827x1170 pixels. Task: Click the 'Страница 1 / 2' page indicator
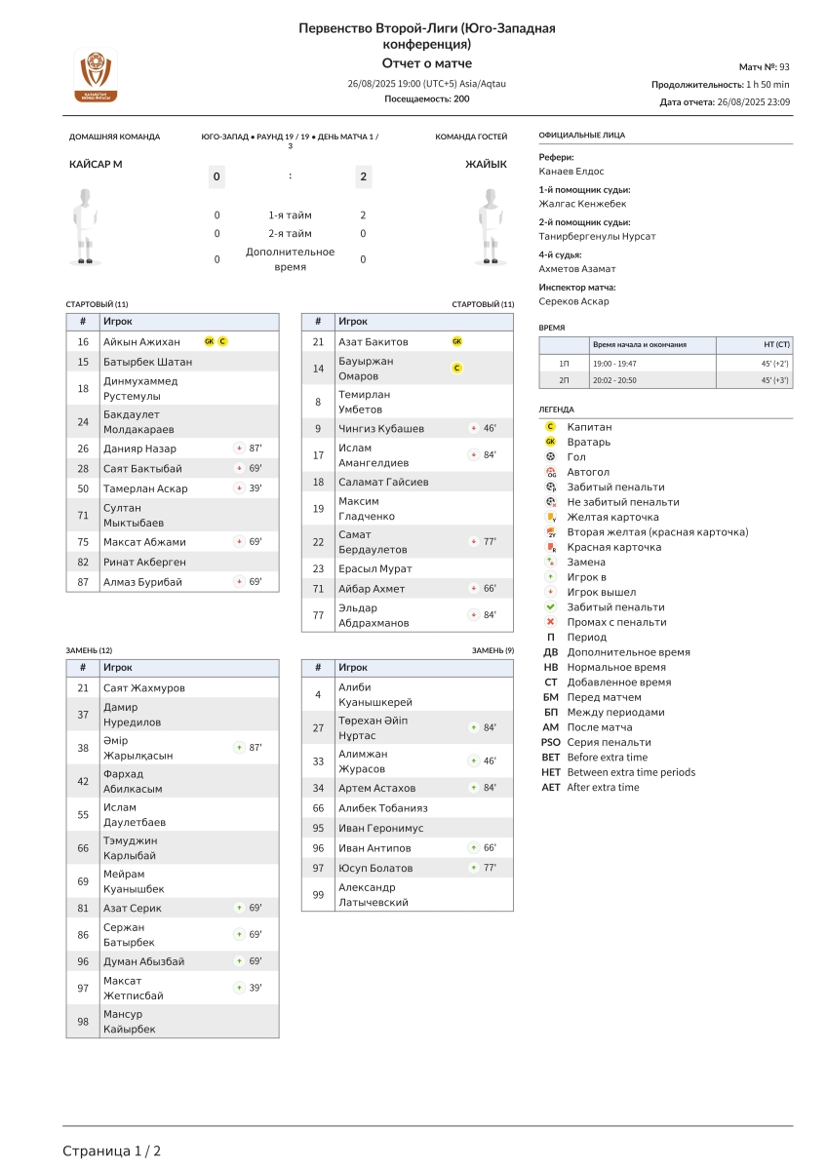click(112, 1151)
